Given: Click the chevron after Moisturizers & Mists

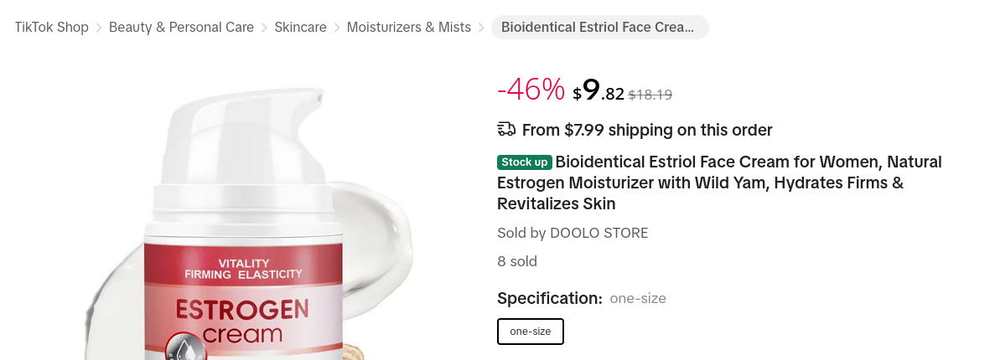Looking at the screenshot, I should click(x=481, y=28).
